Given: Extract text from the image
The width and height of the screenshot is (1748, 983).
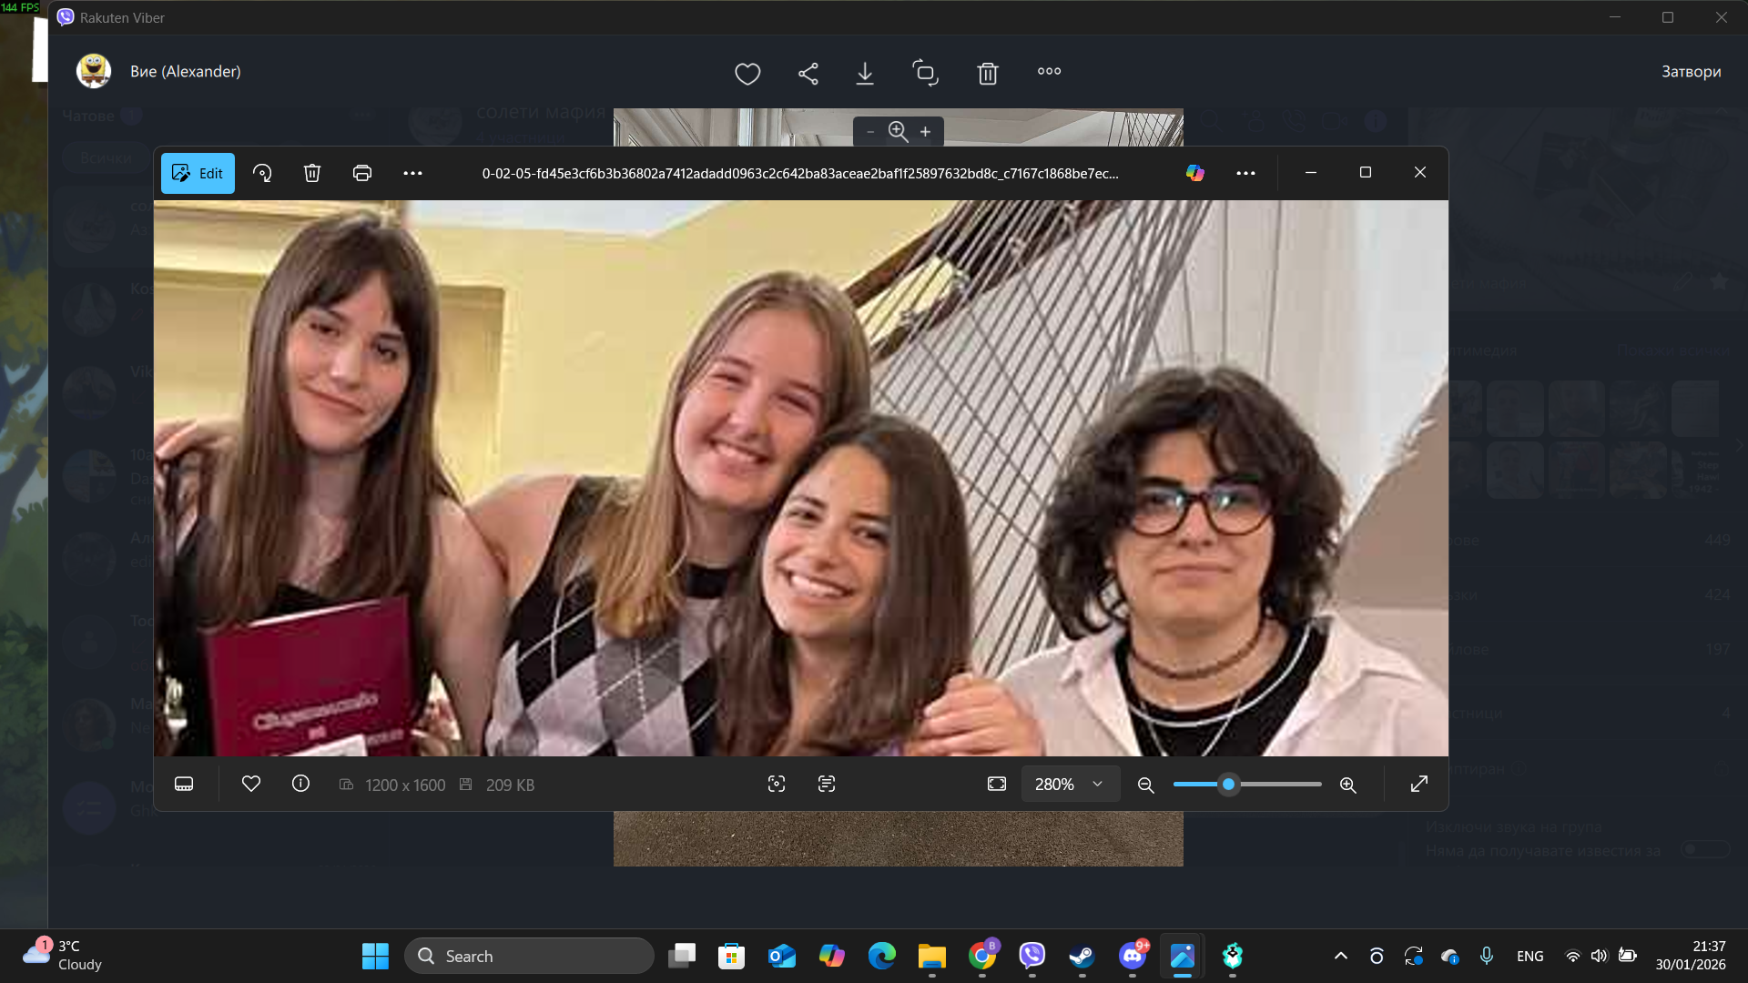Looking at the screenshot, I should pos(827,784).
